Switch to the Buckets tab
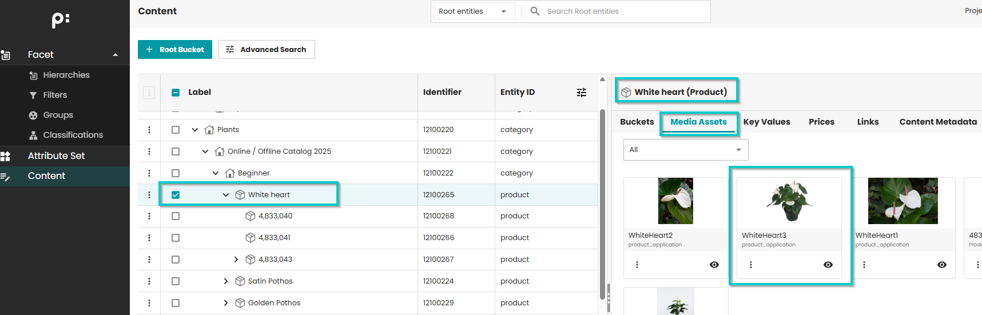Image resolution: width=982 pixels, height=315 pixels. click(637, 122)
